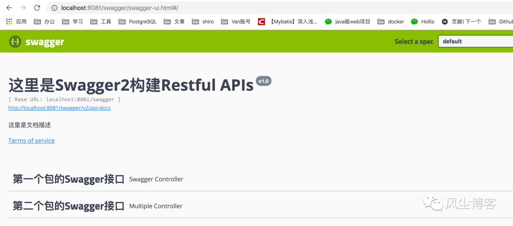This screenshot has width=513, height=226.
Task: Open the 【Mybatis】深入浅 bookmark
Action: coord(287,21)
